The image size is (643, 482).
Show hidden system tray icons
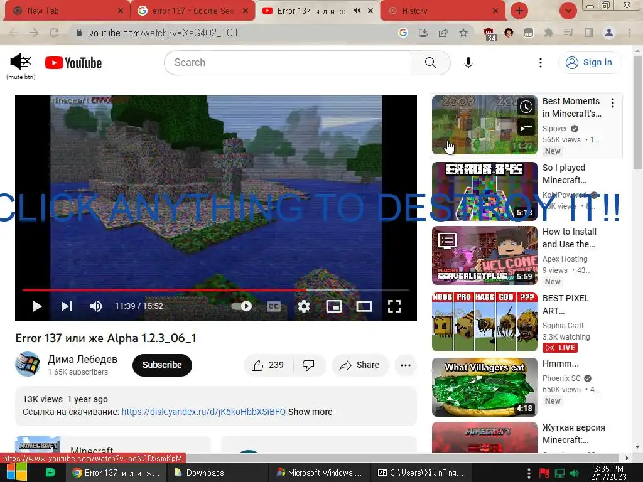point(529,473)
